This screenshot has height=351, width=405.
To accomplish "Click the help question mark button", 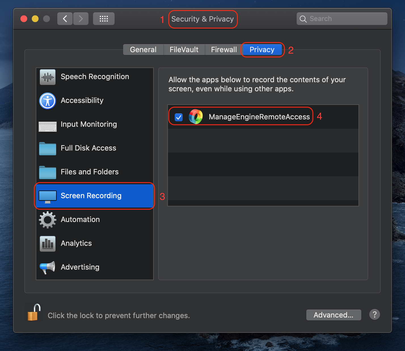I will coord(374,314).
